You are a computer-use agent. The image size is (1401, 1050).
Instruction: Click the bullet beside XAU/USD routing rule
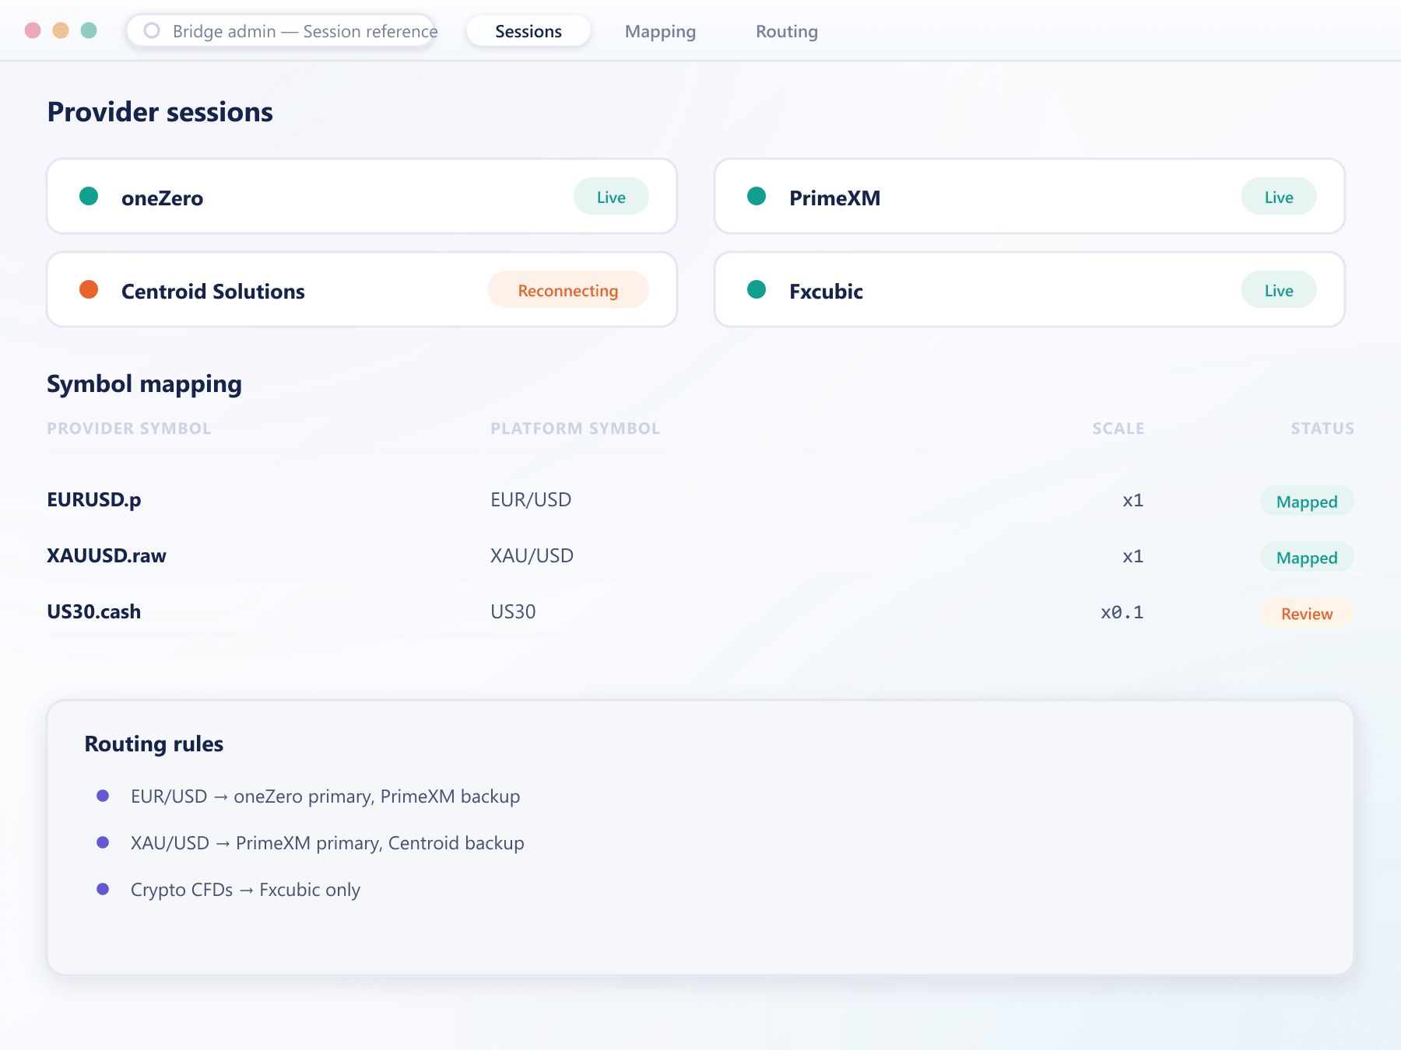tap(103, 842)
